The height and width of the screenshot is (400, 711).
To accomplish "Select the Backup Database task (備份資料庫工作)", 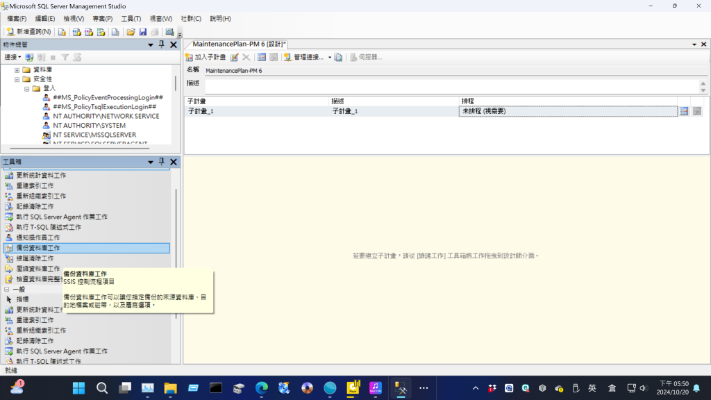I will [x=37, y=248].
